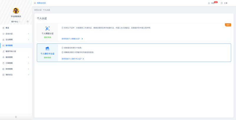Click 即时完成 under 个人刷脸认证
This screenshot has width=236, height=120.
click(x=47, y=37)
